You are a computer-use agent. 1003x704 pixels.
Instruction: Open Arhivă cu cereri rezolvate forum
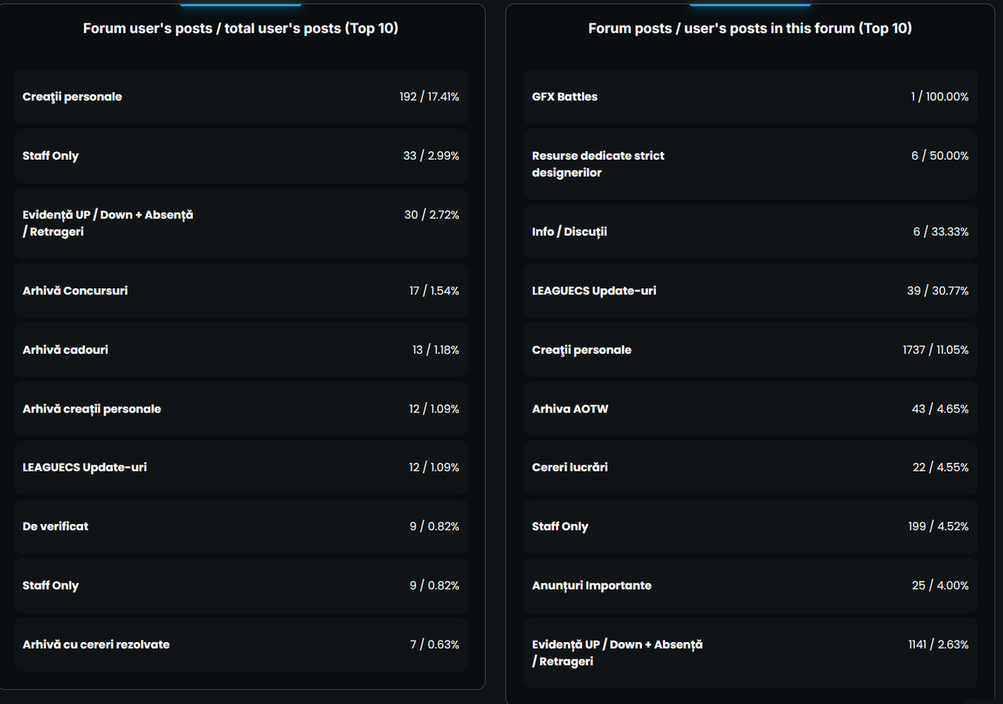click(96, 644)
